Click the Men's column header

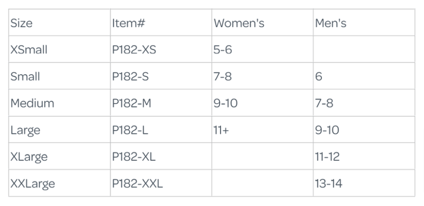[330, 23]
